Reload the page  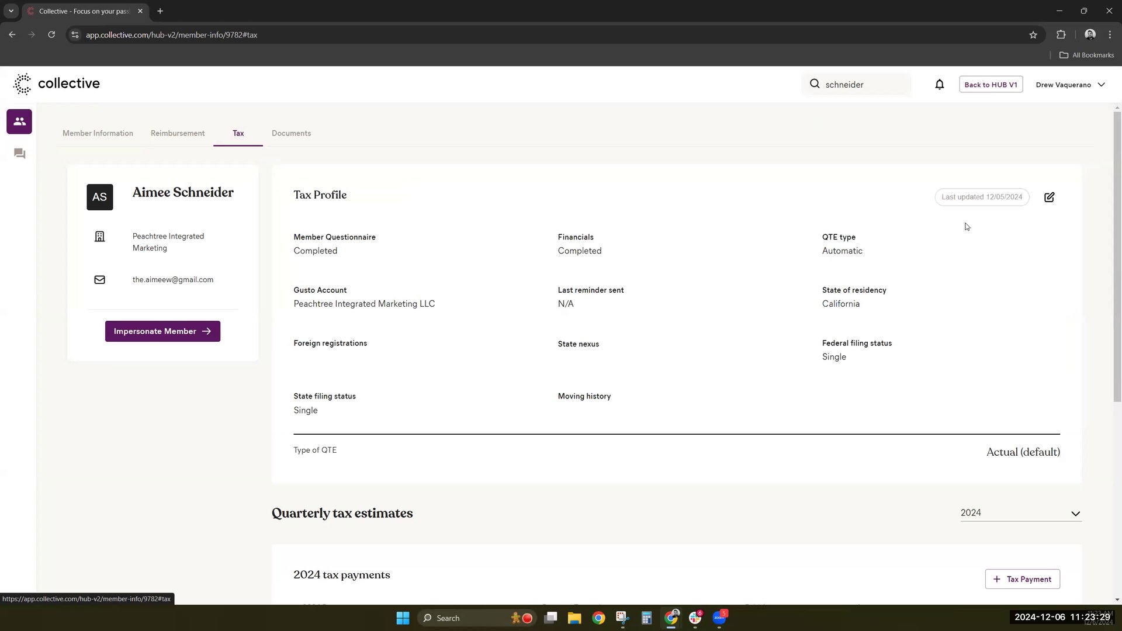tap(51, 35)
